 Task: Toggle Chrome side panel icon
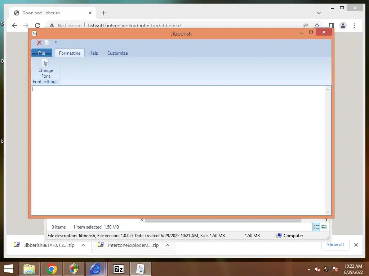coord(332,26)
